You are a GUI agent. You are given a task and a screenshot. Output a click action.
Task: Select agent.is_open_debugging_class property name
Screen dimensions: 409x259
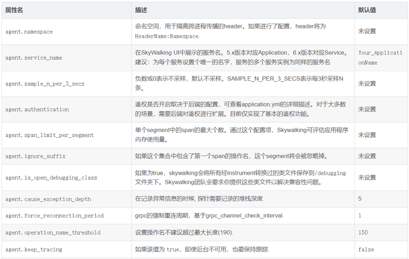coord(51,178)
